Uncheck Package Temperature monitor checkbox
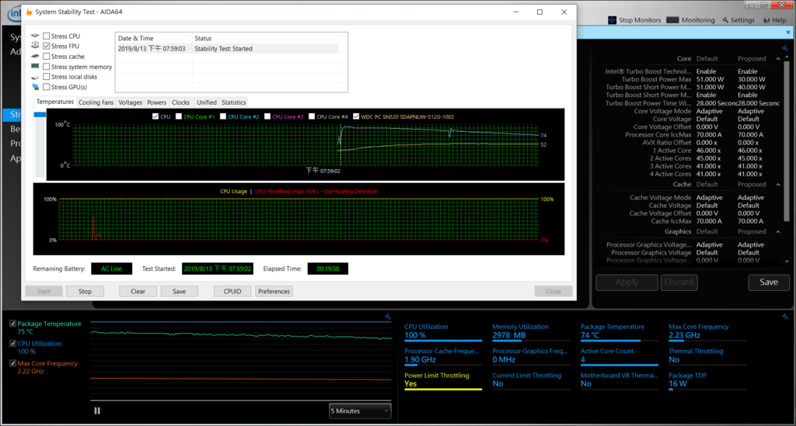This screenshot has height=426, width=796. (12, 323)
